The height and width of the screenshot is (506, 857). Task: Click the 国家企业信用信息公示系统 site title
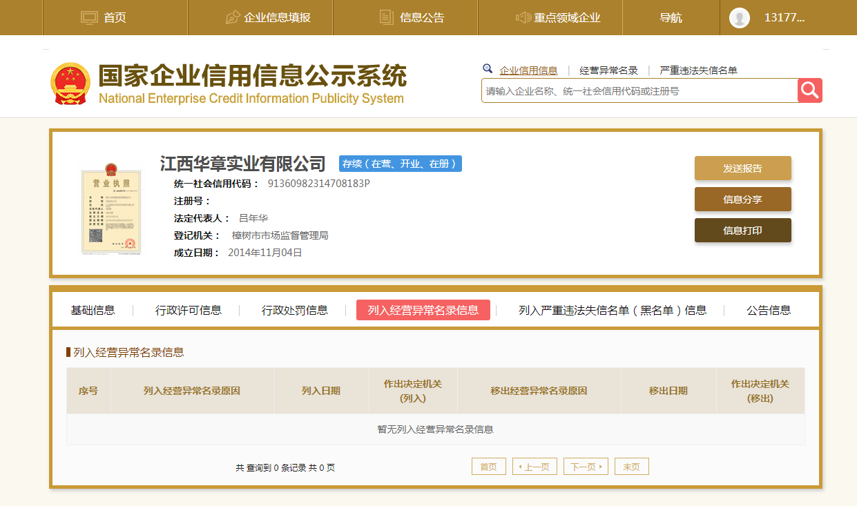point(253,77)
